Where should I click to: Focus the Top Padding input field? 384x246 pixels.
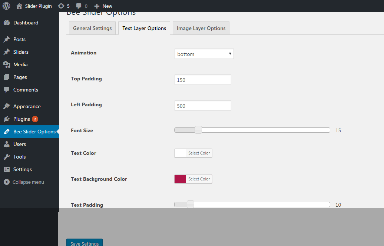pyautogui.click(x=203, y=80)
